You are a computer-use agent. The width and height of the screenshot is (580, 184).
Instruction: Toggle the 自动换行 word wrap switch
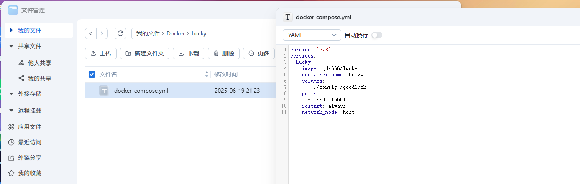376,35
